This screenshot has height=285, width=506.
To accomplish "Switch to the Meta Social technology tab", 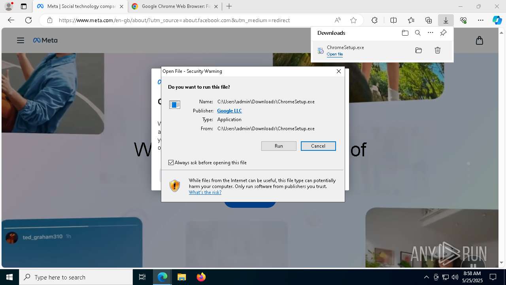I will tap(80, 6).
